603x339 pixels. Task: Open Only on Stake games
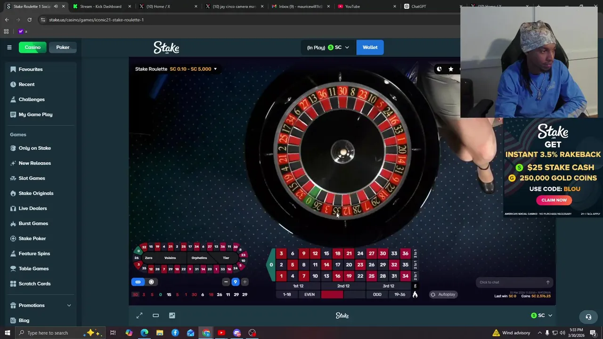(40, 148)
